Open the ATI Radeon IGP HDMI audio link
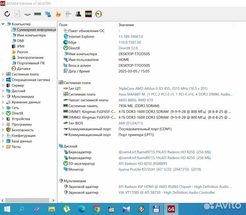The image size is (246, 215). 175,187
